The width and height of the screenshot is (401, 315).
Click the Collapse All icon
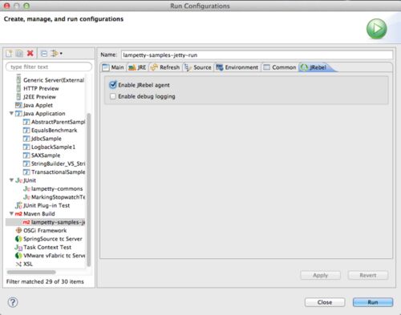44,54
